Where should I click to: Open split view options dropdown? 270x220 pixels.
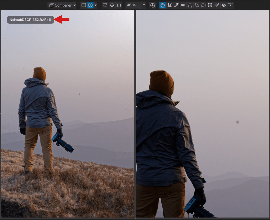tap(96, 5)
